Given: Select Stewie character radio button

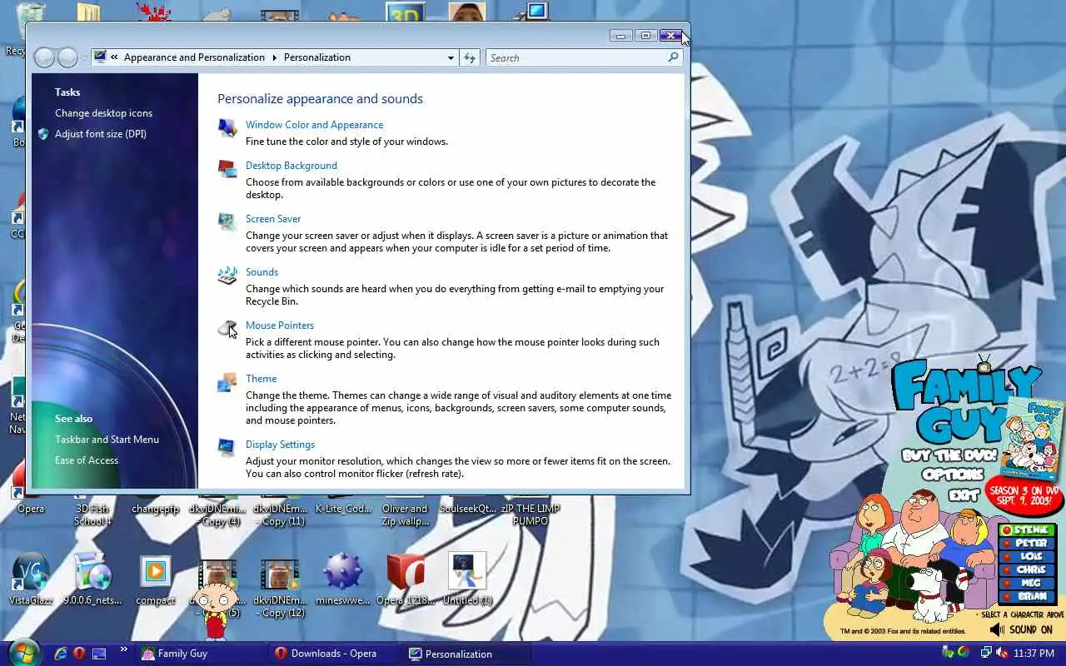Looking at the screenshot, I should [1007, 530].
